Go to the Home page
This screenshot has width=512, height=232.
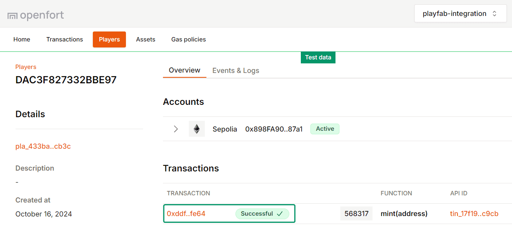[x=22, y=39]
